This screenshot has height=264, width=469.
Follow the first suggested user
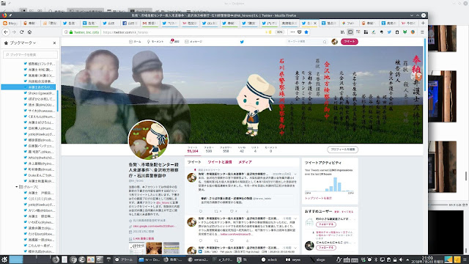[x=325, y=224]
